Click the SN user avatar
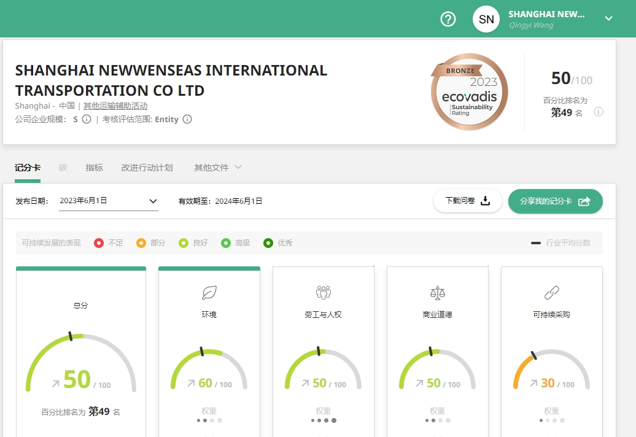Screen dimensions: 636x437 click(x=486, y=19)
